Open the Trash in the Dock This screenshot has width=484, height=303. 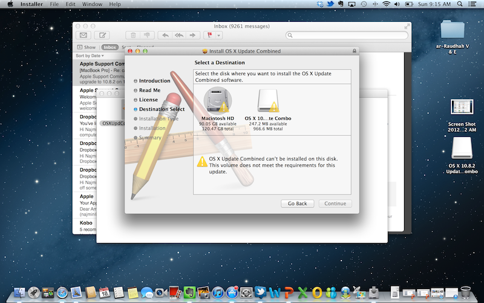click(465, 292)
